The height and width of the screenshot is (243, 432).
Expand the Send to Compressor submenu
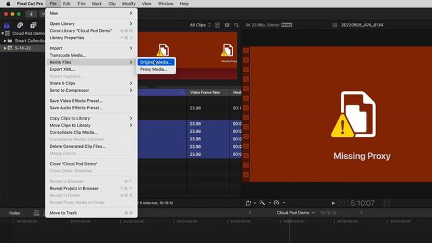91,90
